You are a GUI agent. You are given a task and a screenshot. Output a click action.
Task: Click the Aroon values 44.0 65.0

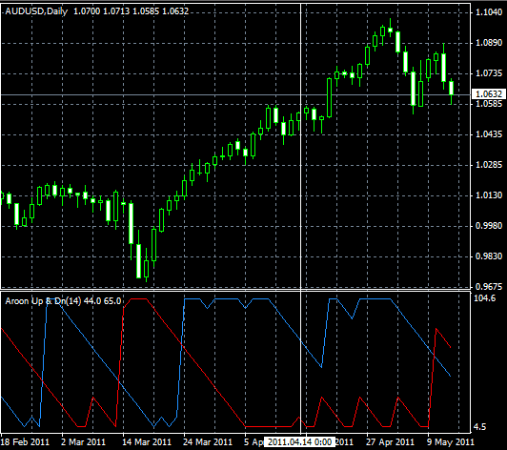103,301
